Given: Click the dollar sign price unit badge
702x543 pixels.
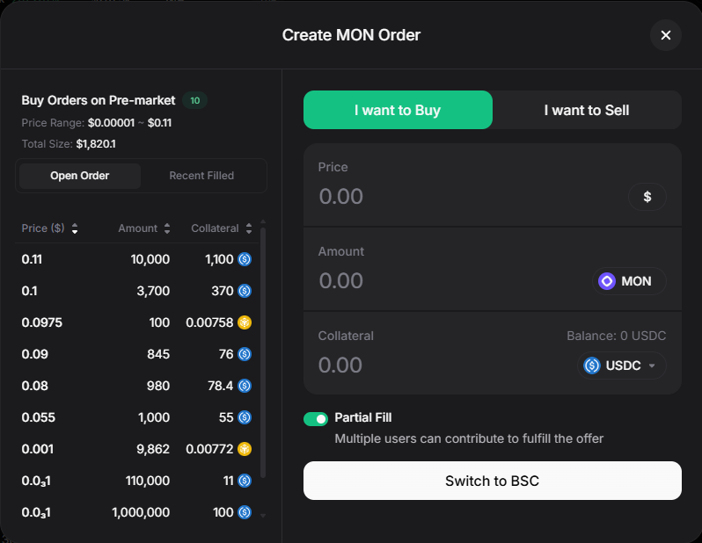Looking at the screenshot, I should pyautogui.click(x=647, y=197).
